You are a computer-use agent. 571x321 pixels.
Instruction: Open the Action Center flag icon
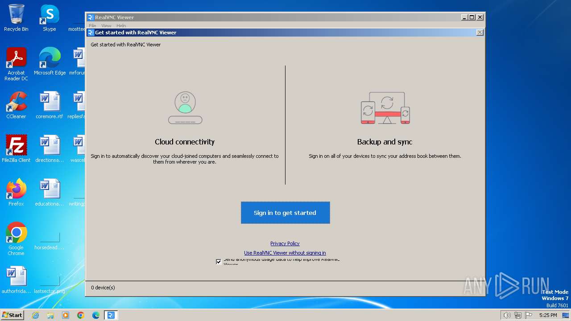pos(529,315)
